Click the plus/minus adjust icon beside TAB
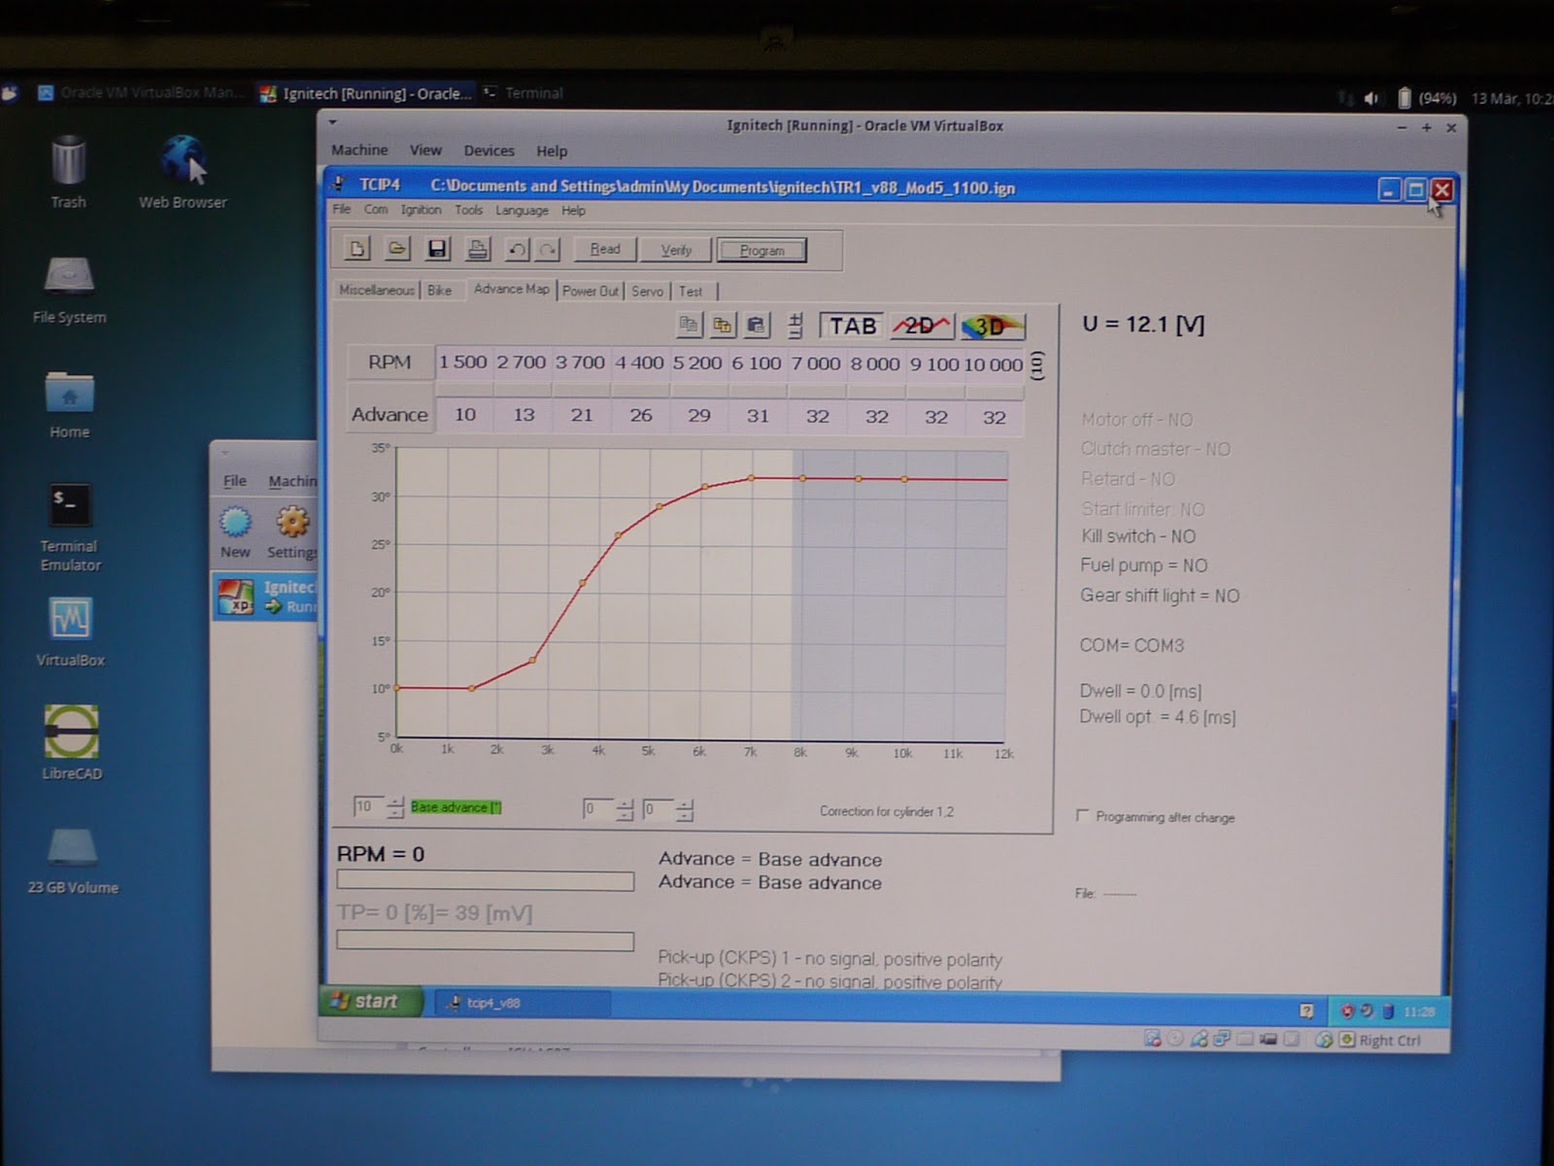This screenshot has width=1554, height=1166. coord(795,326)
